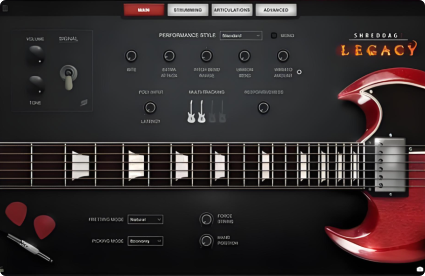
Task: Adjust the Tone knob
Action: [36, 85]
